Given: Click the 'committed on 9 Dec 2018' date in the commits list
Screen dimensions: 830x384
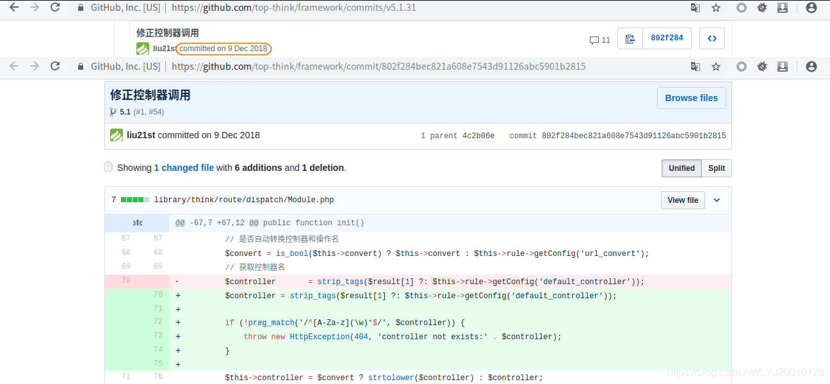Looking at the screenshot, I should 224,49.
